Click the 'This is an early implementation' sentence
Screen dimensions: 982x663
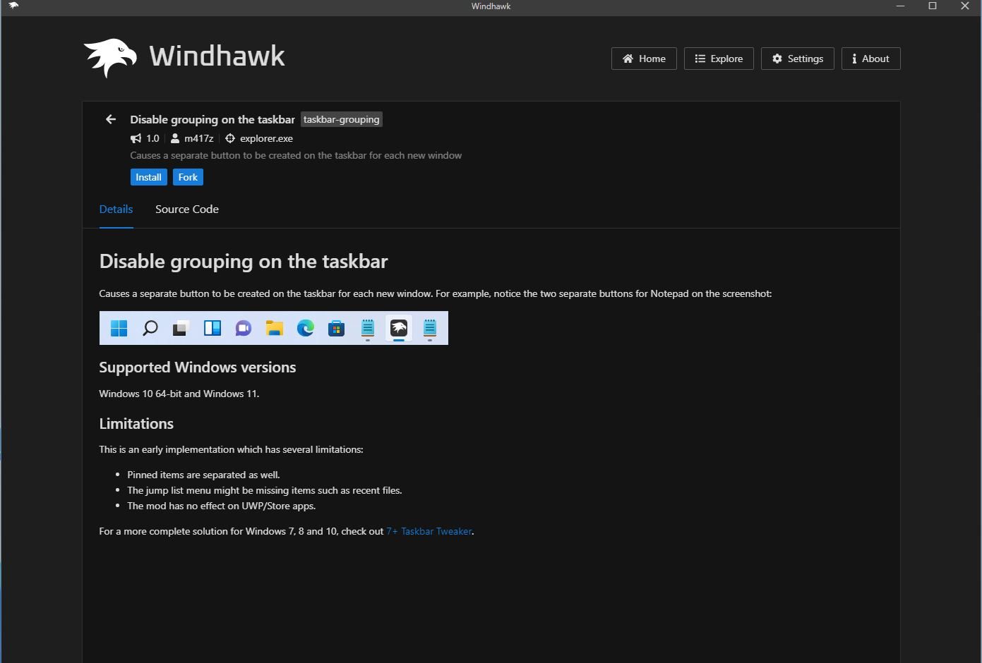pyautogui.click(x=232, y=449)
